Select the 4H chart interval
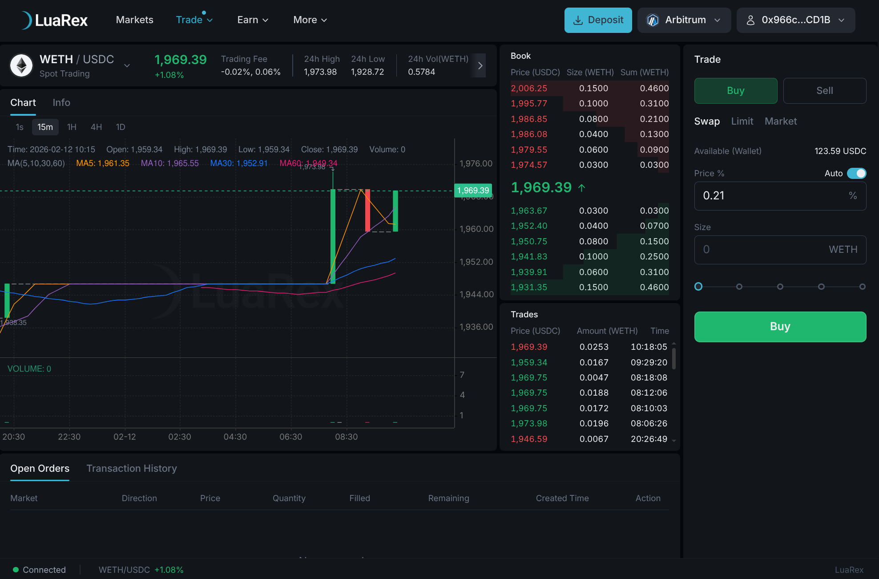879x579 pixels. click(96, 127)
